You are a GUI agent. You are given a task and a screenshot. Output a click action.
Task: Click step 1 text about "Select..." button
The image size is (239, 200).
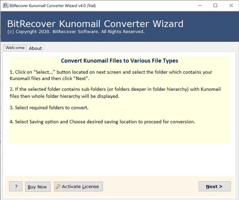pyautogui.click(x=111, y=75)
